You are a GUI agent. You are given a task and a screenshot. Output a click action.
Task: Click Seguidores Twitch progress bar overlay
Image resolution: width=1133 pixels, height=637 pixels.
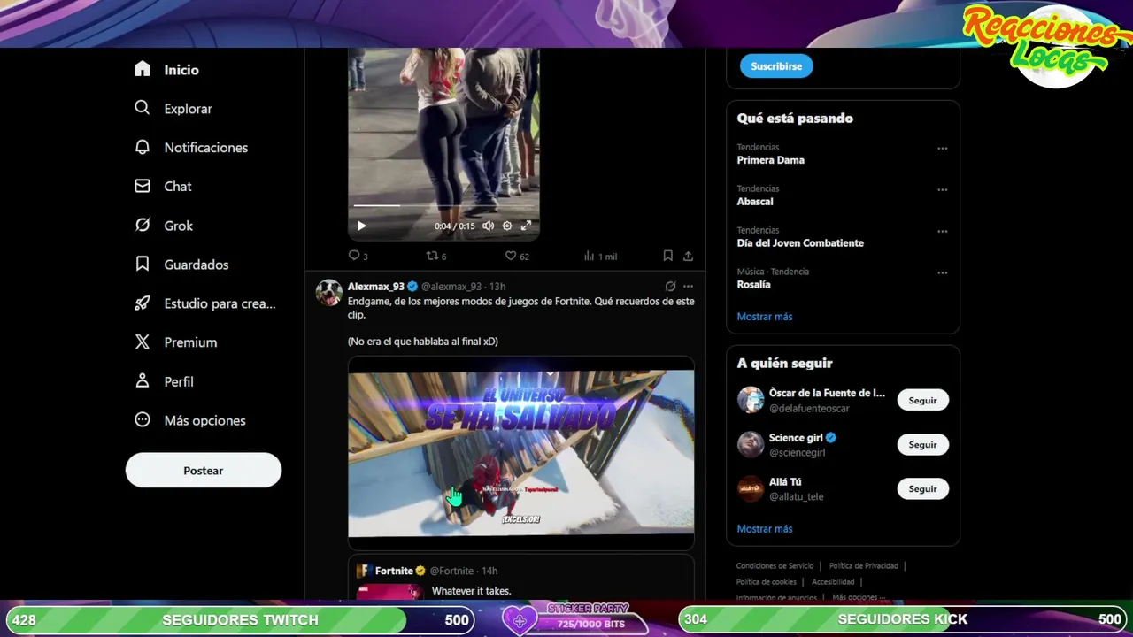(x=242, y=619)
